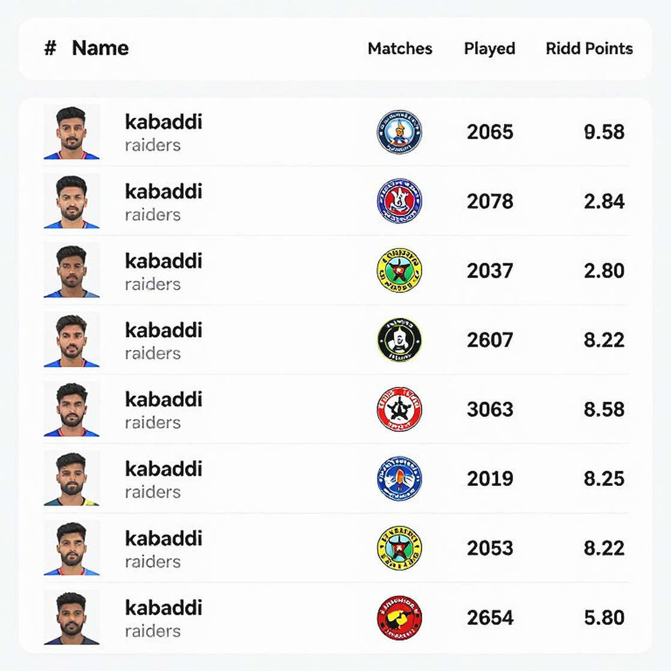Open kabaddi name link in 2607 row

163,330
